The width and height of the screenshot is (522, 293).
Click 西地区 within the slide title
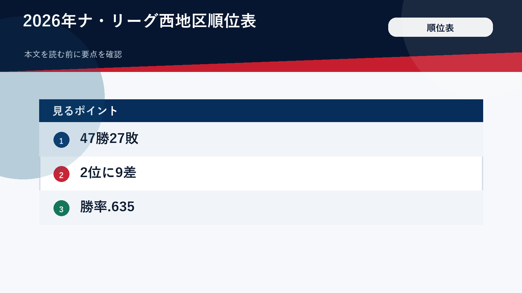(x=183, y=21)
